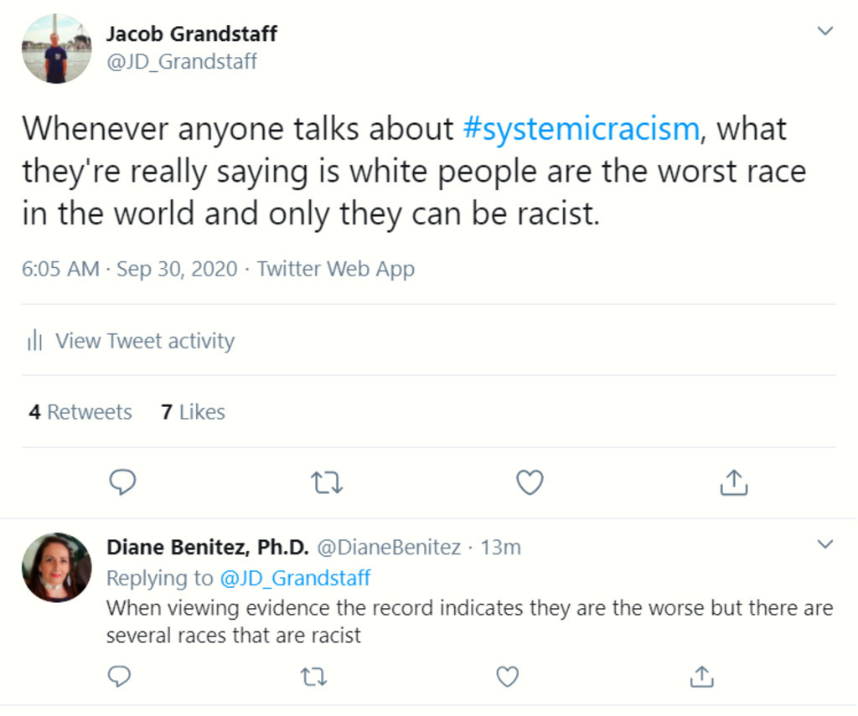Reply to Diane Benitez's comment

120,676
